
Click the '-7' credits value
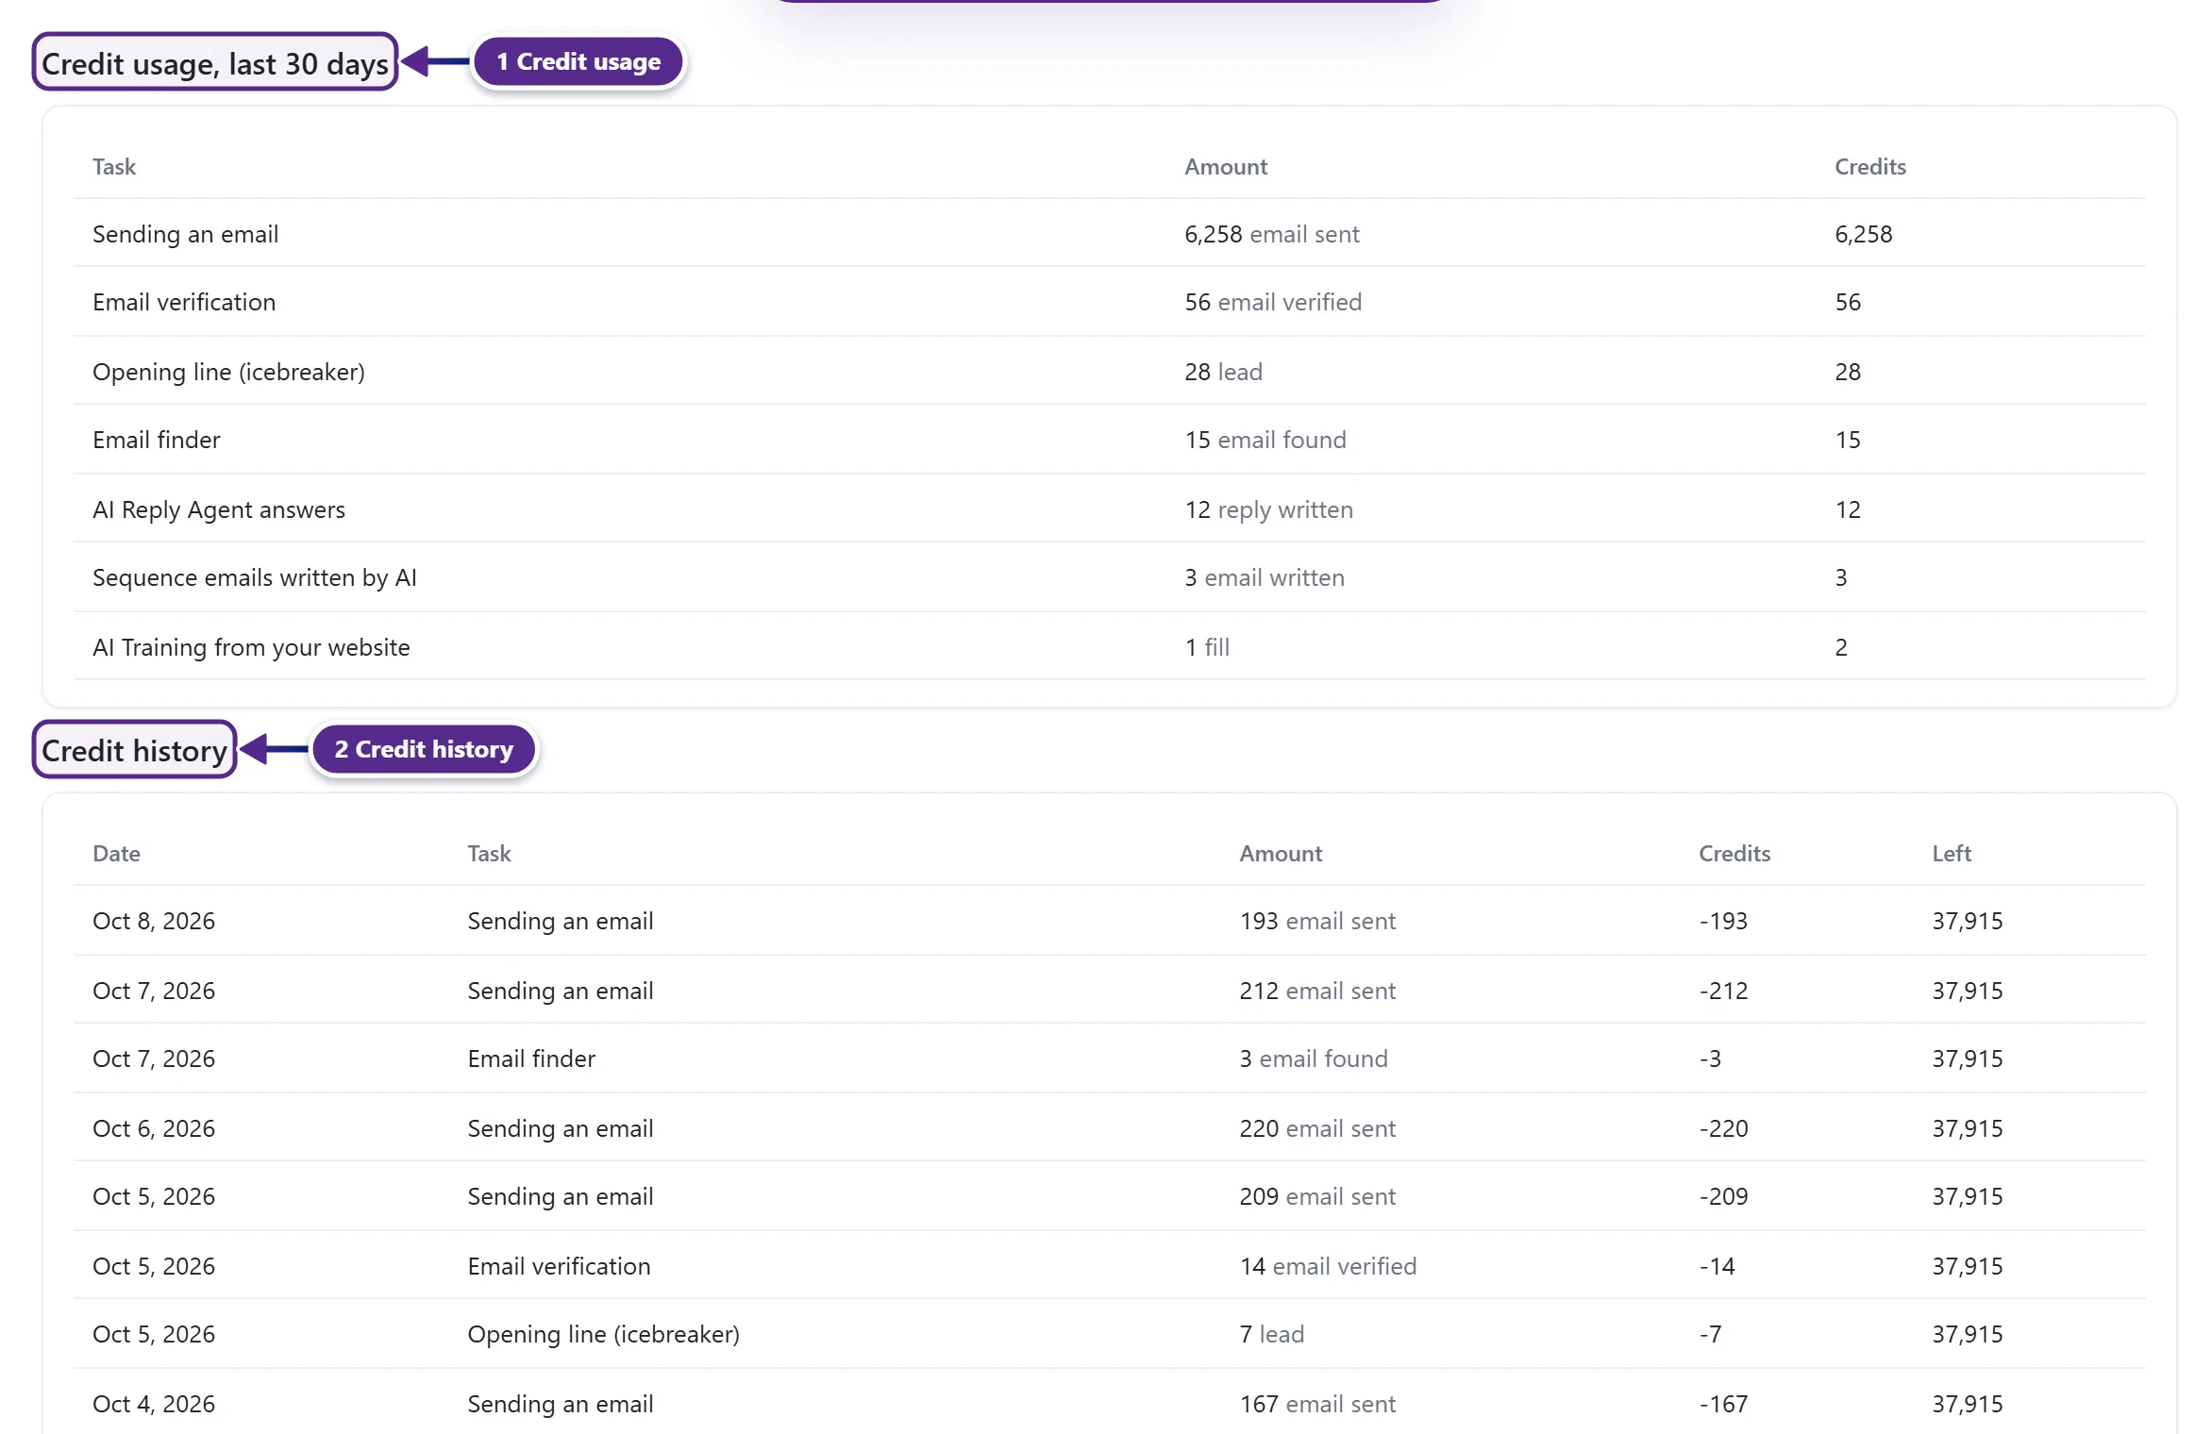[x=1710, y=1334]
